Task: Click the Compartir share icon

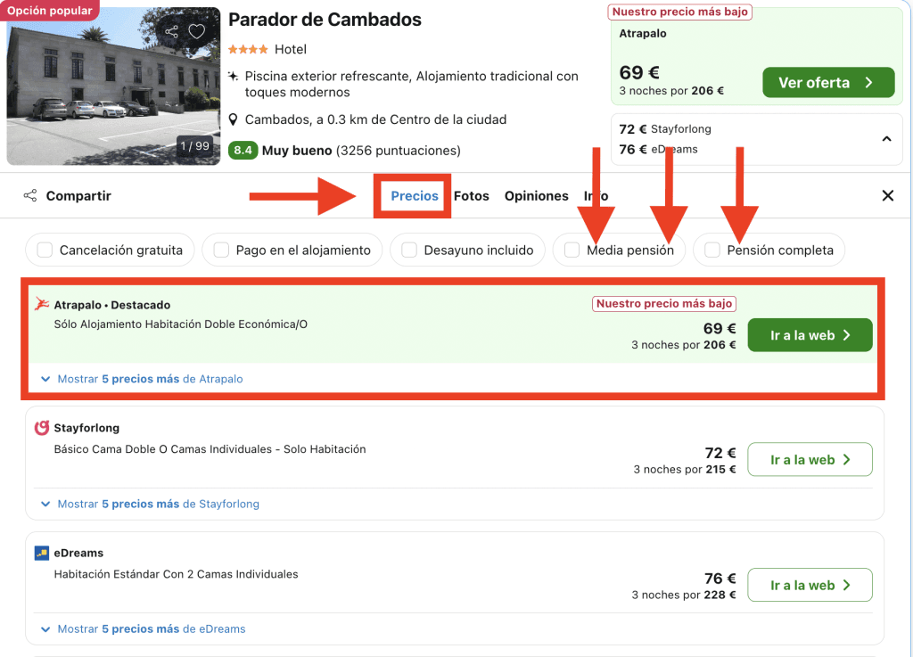Action: [30, 196]
